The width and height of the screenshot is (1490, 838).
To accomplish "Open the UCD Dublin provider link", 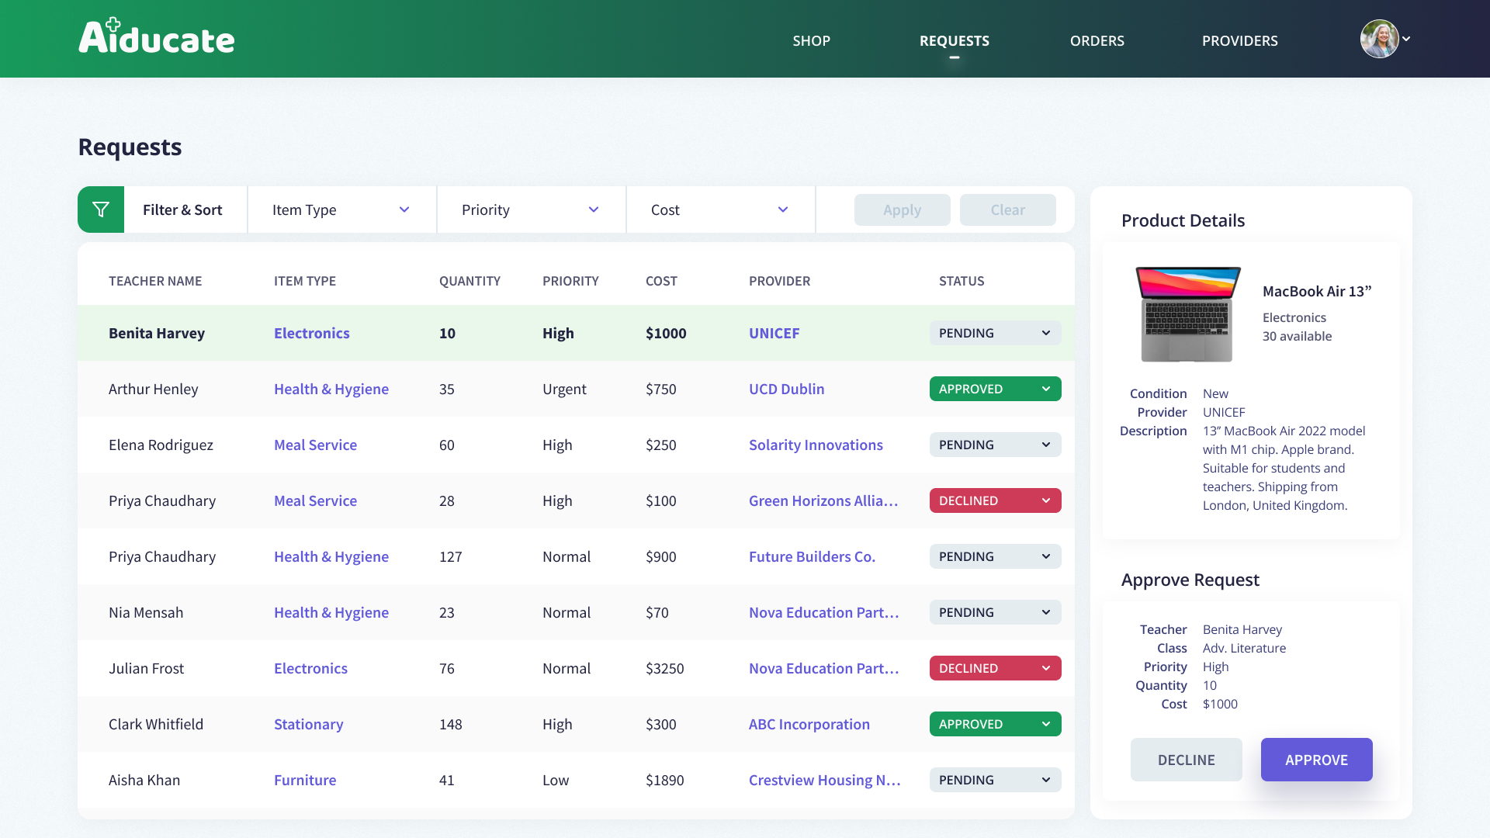I will pyautogui.click(x=786, y=389).
